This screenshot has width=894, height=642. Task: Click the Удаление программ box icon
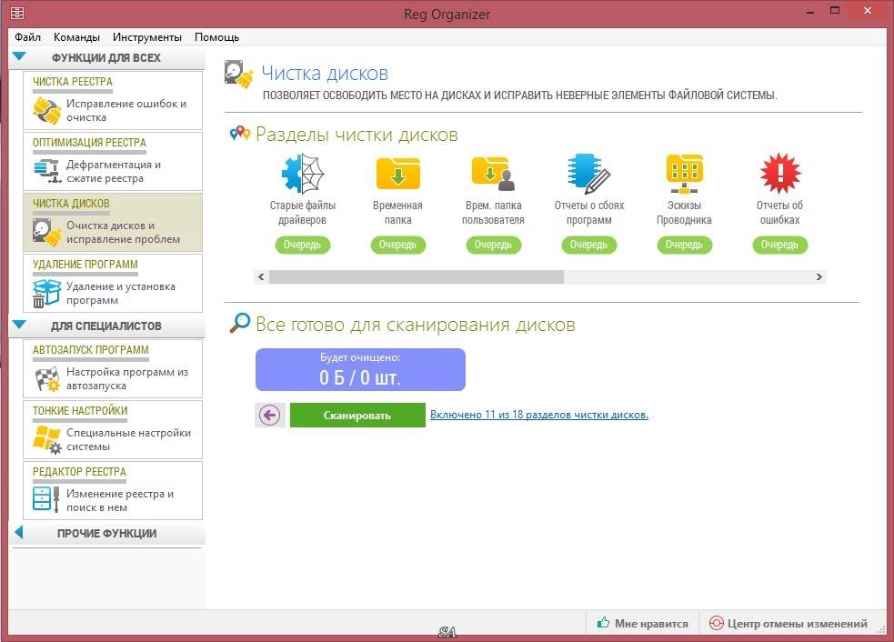click(46, 293)
